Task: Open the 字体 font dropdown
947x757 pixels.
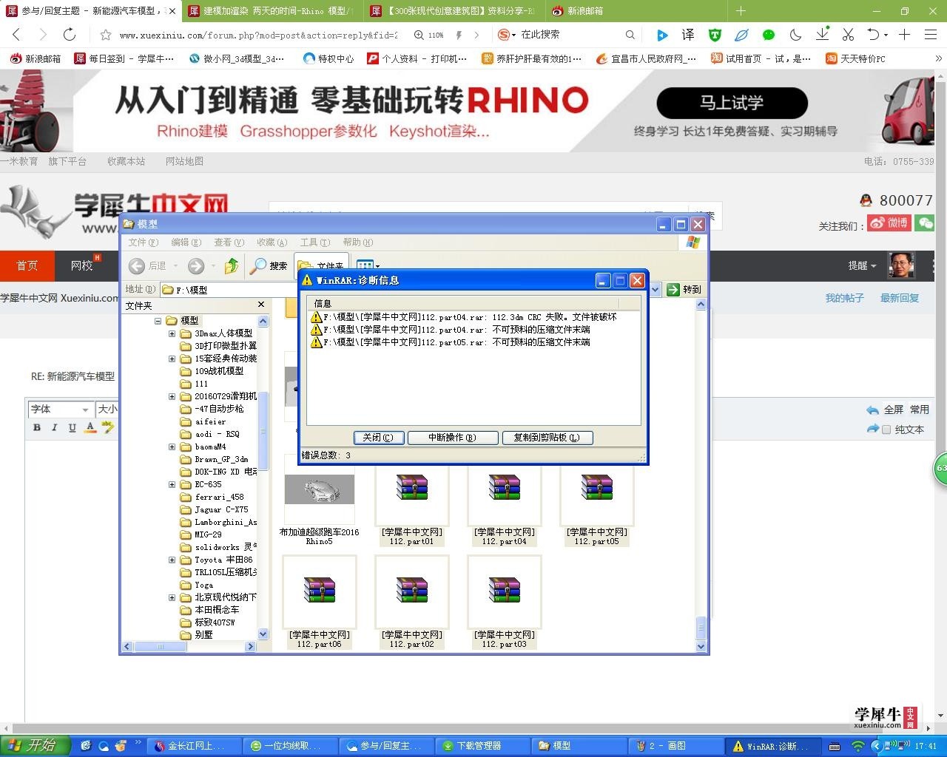Action: [60, 409]
